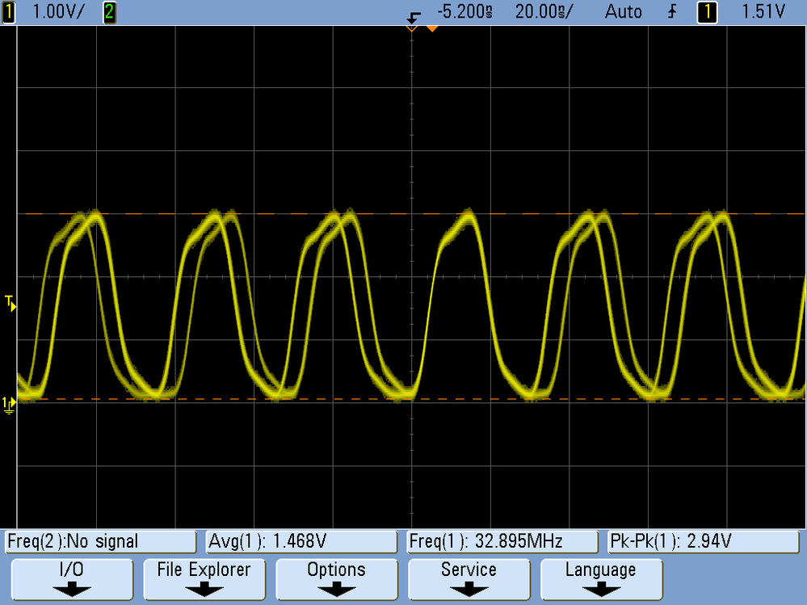Click the down arrow under Service
The height and width of the screenshot is (605, 807).
click(x=469, y=590)
